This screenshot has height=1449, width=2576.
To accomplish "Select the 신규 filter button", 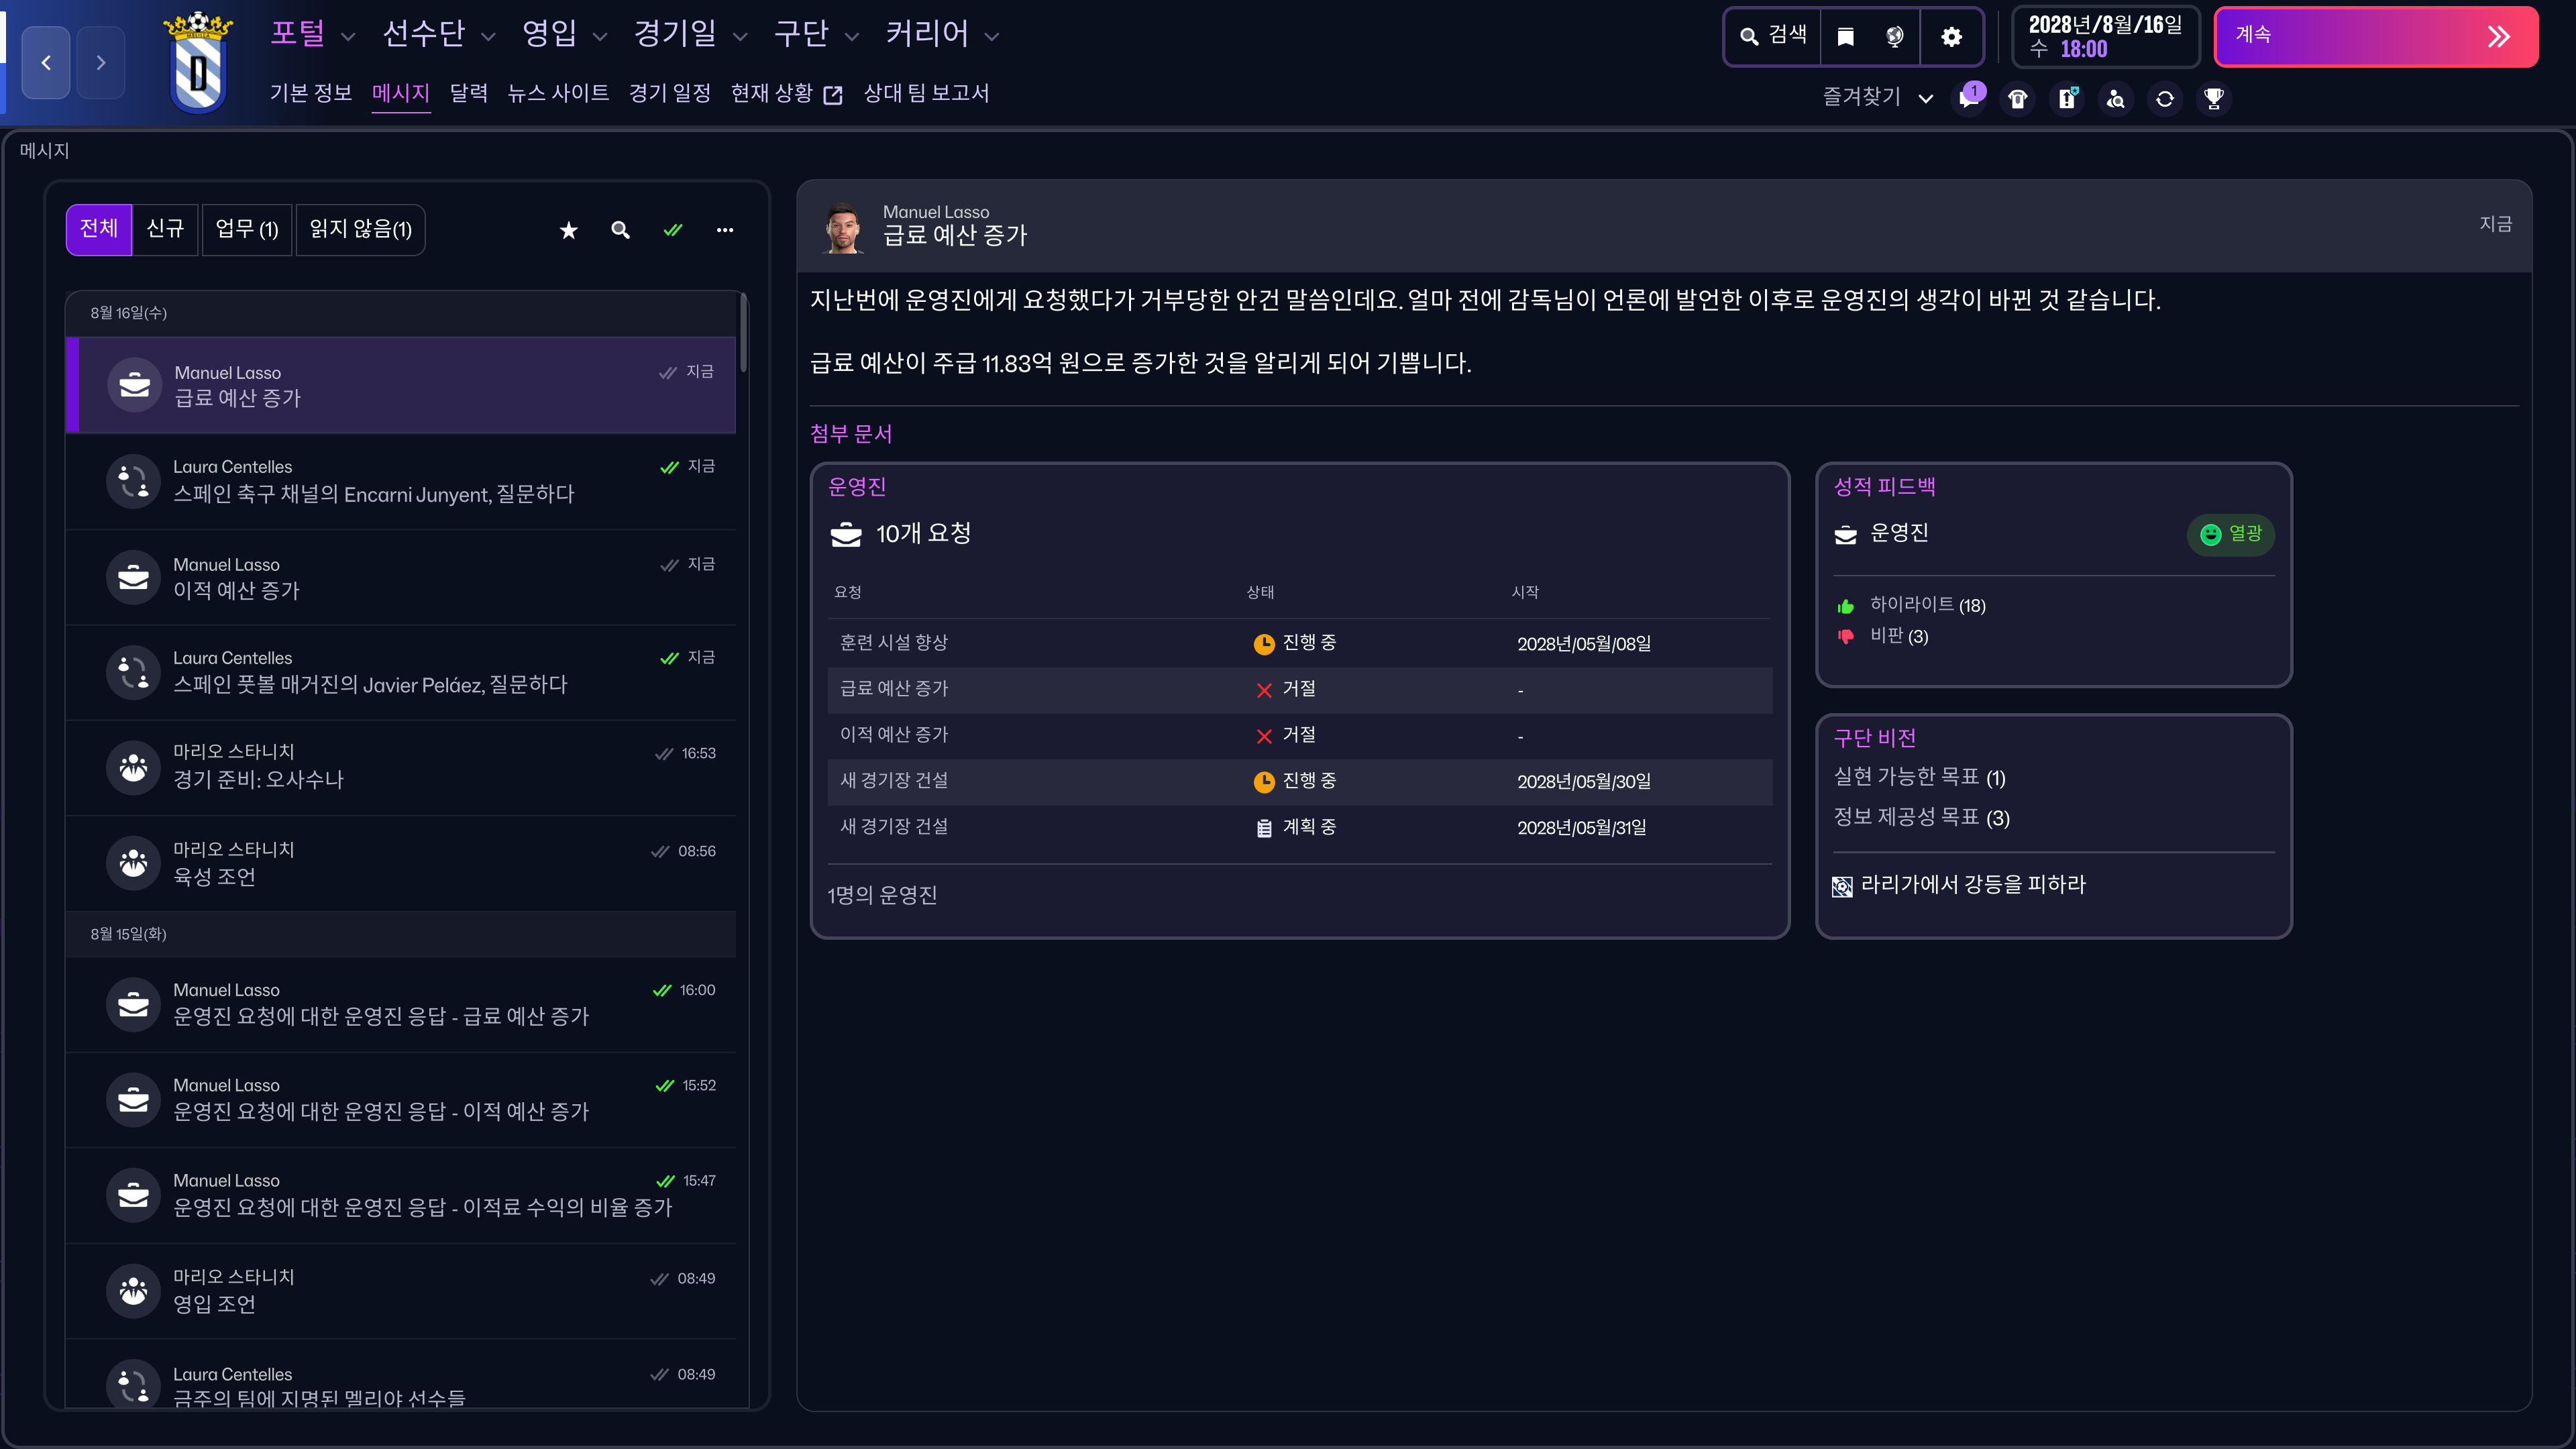I will click(x=165, y=230).
